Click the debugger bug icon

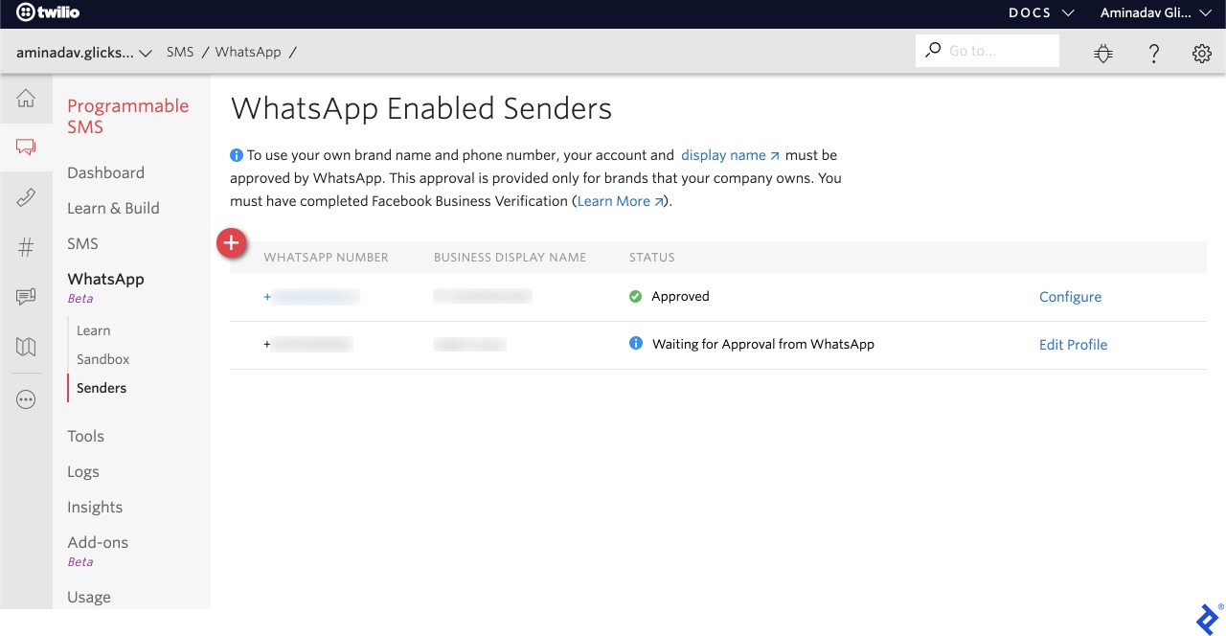click(x=1103, y=54)
